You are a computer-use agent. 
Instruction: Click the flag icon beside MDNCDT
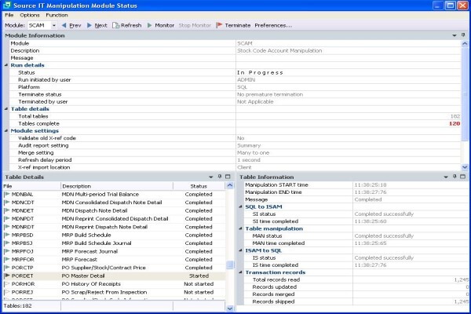(x=7, y=203)
